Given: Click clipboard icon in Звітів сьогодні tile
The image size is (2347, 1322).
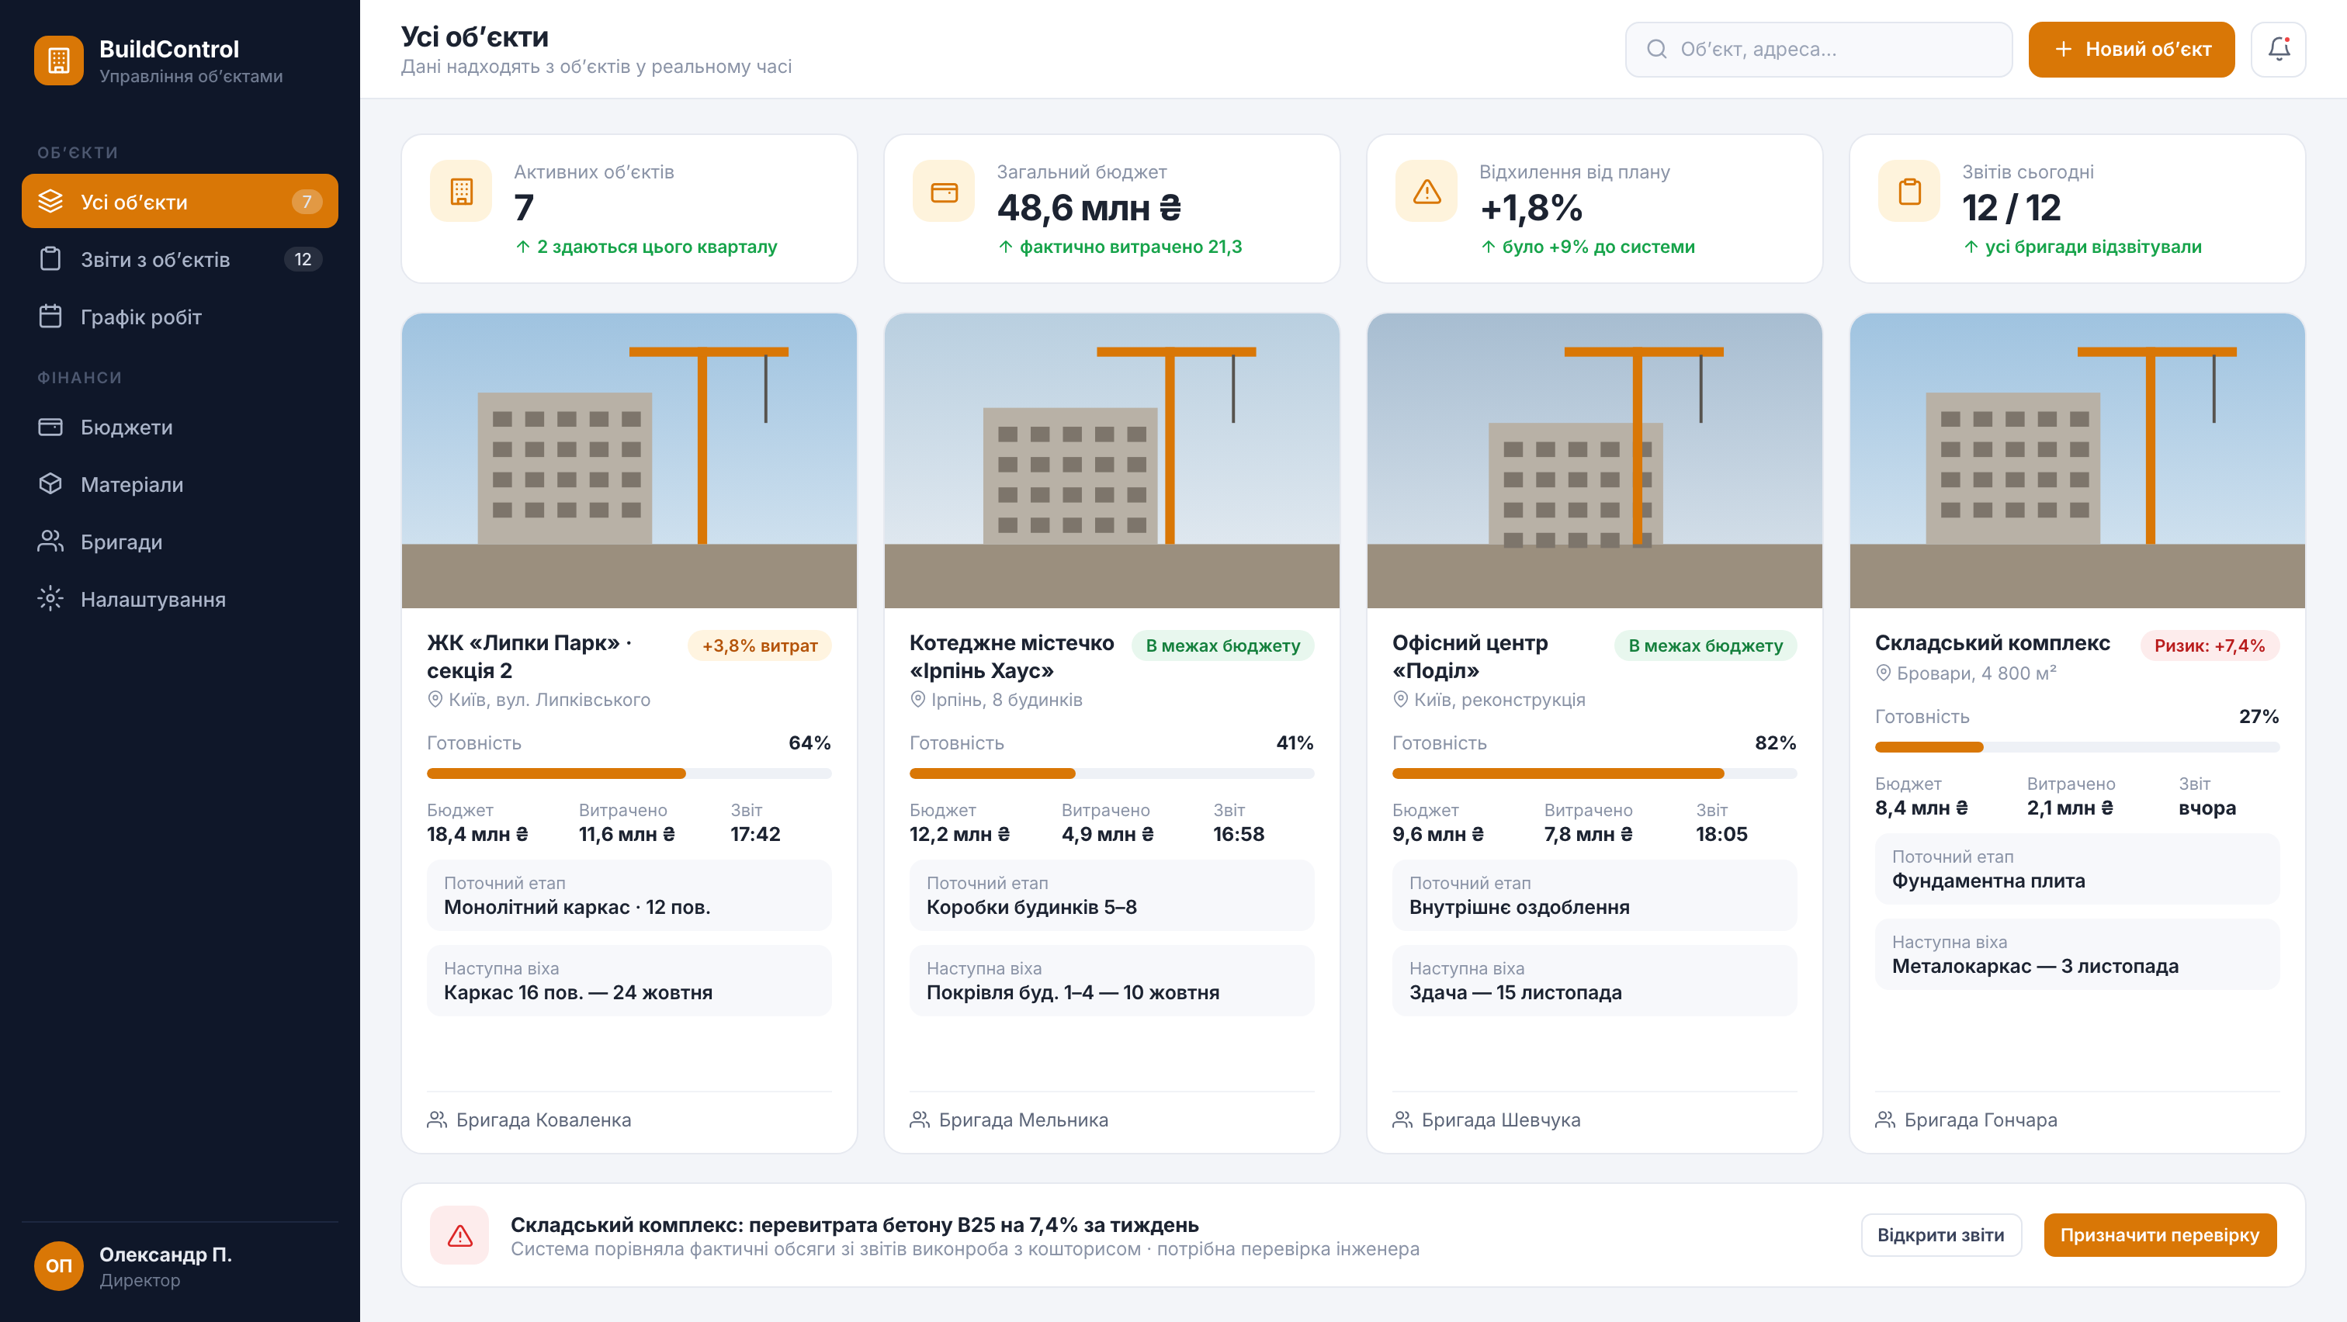Looking at the screenshot, I should point(1910,191).
